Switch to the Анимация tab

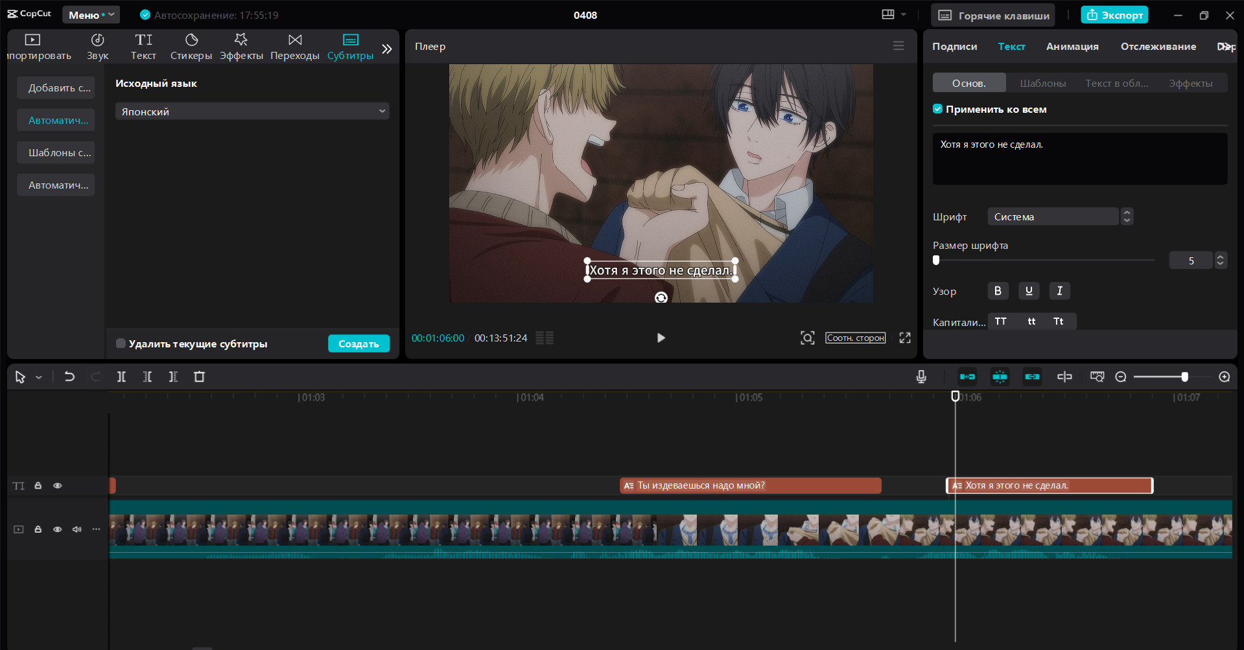pos(1072,47)
